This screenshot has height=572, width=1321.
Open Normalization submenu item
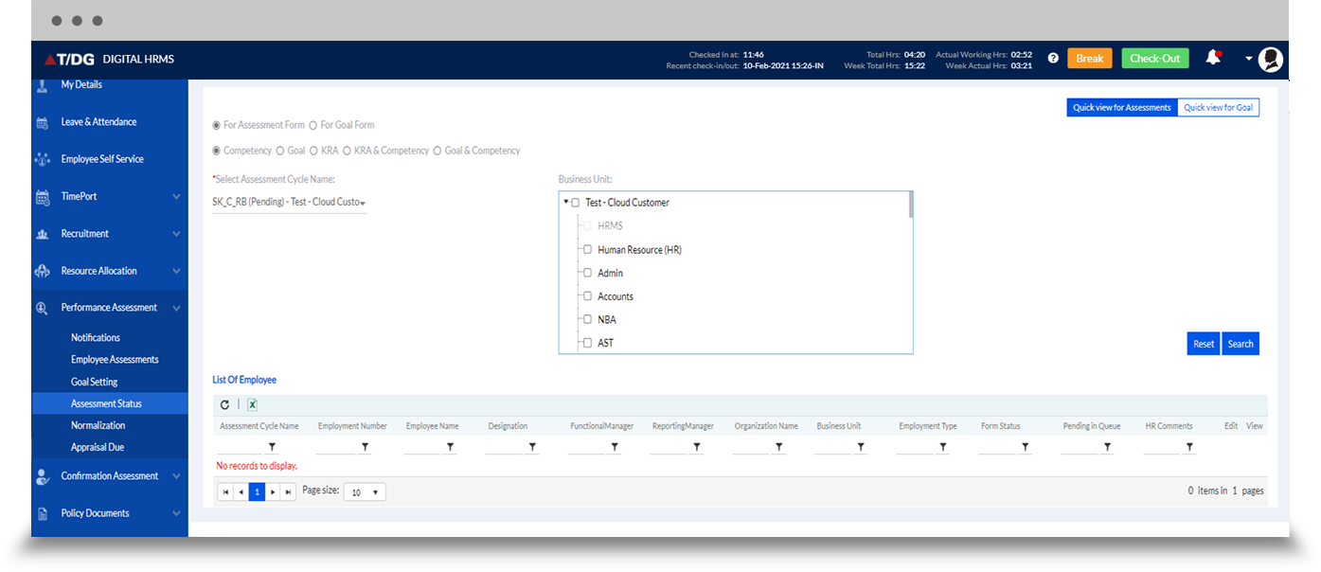[x=98, y=425]
